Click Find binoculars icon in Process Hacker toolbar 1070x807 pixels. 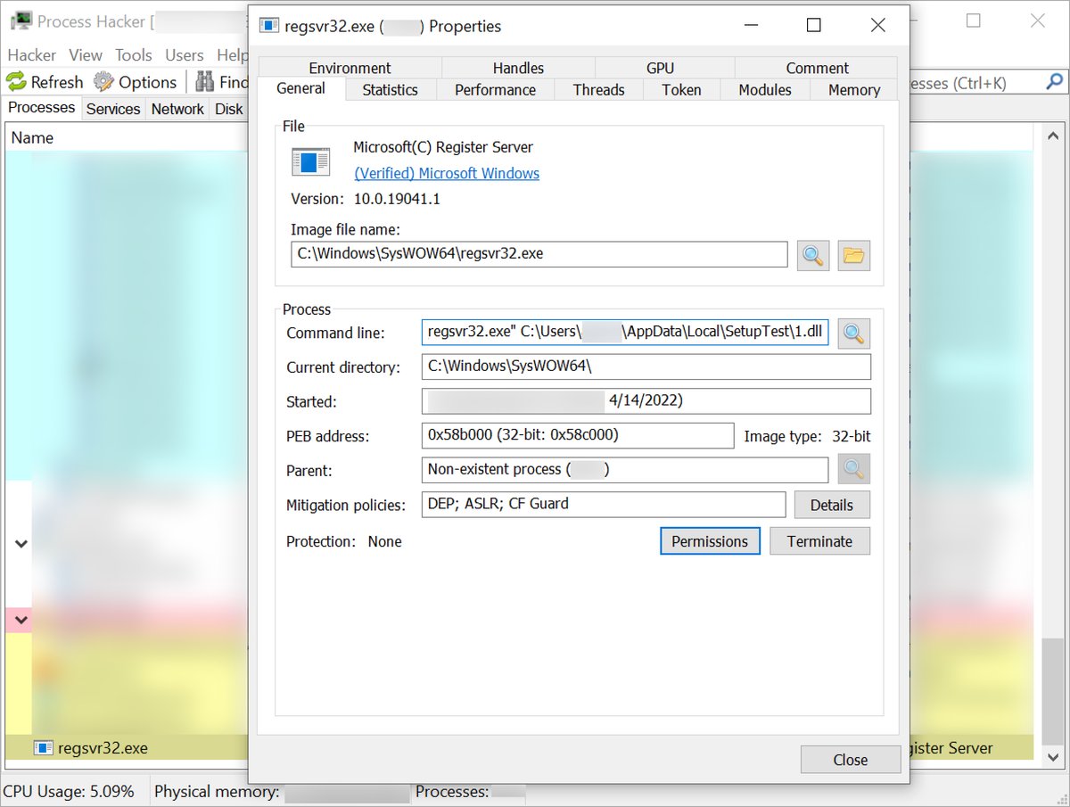click(x=205, y=82)
